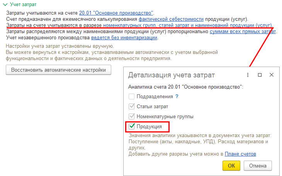The height and width of the screenshot is (176, 282).
Task: Close the Детализация учета затрат dialog
Action: (x=272, y=75)
